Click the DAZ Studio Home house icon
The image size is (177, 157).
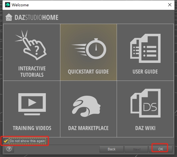pyautogui.click(x=9, y=17)
